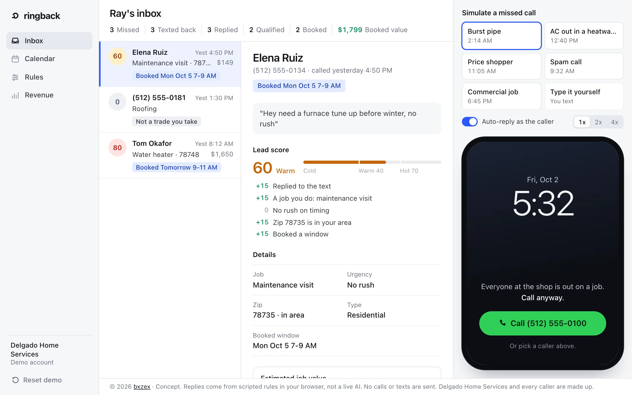The image size is (632, 395).
Task: Select 1x simulation speed
Action: pos(582,122)
